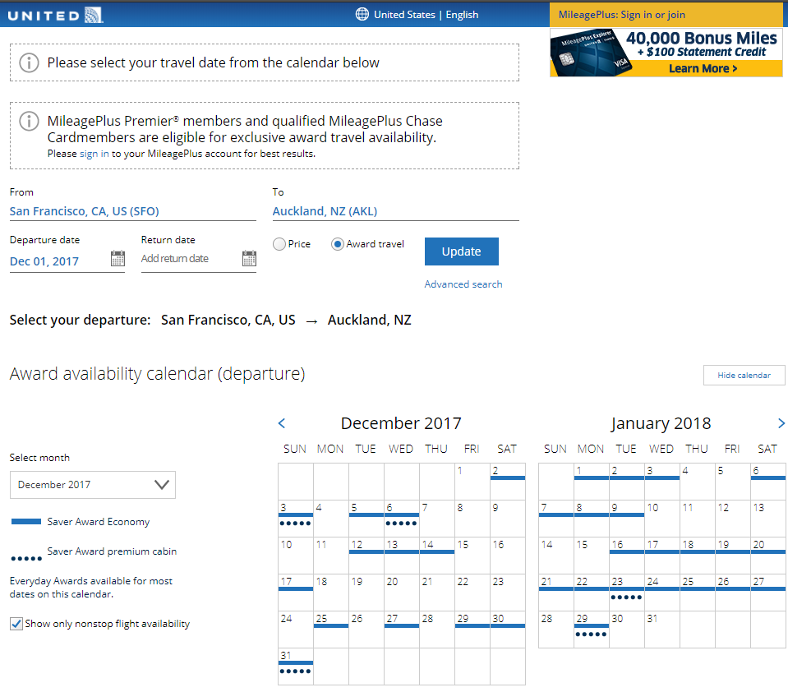Select December 2 in calendar
Image resolution: width=788 pixels, height=692 pixels.
508,482
